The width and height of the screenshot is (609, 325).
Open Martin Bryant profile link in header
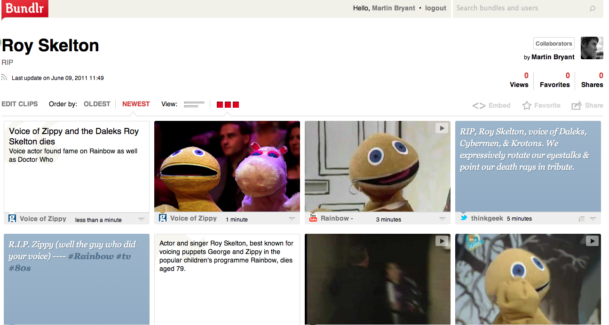[x=394, y=8]
